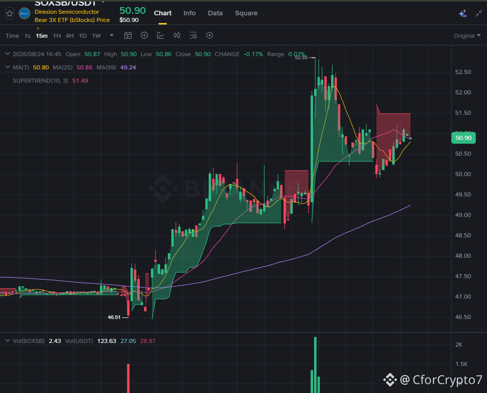The height and width of the screenshot is (393, 487).
Task: Open the go-to-date calendar icon
Action: [x=128, y=35]
